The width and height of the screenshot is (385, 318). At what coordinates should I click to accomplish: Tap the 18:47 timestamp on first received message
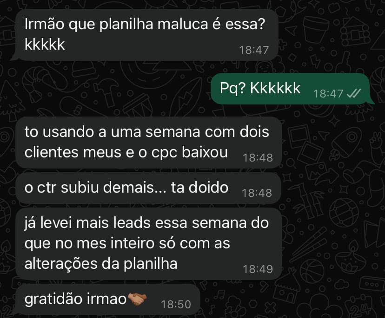pos(254,50)
